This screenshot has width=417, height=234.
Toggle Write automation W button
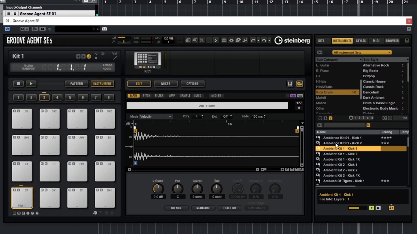[27, 29]
